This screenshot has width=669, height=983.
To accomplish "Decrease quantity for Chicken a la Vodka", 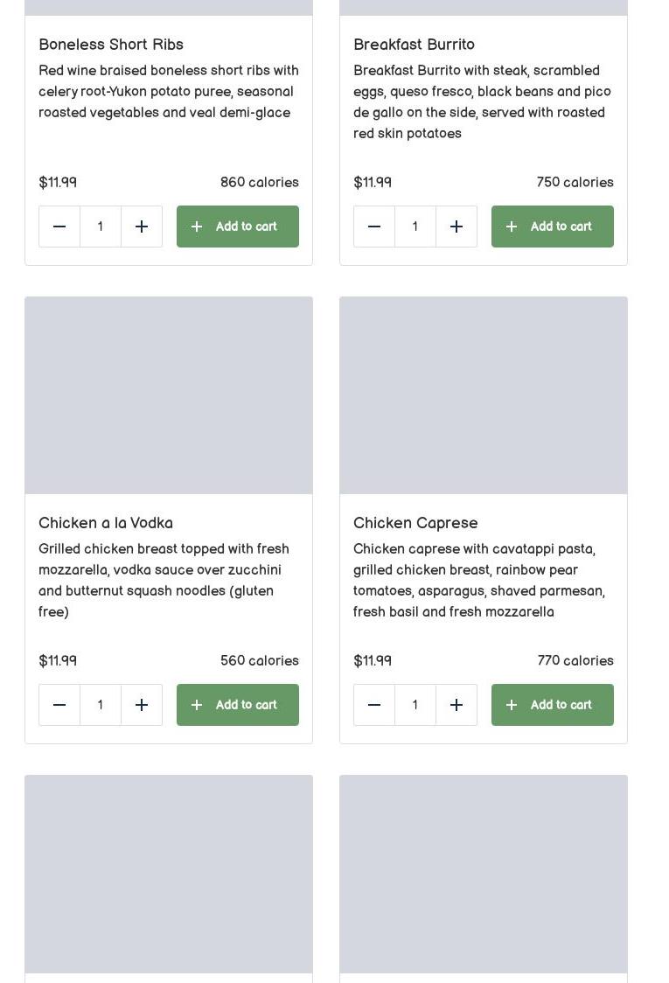I will point(59,705).
